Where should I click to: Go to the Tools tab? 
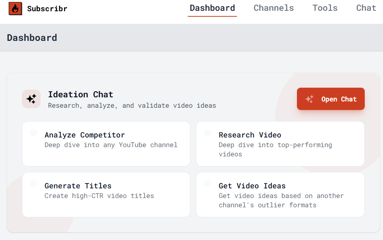coord(325,8)
